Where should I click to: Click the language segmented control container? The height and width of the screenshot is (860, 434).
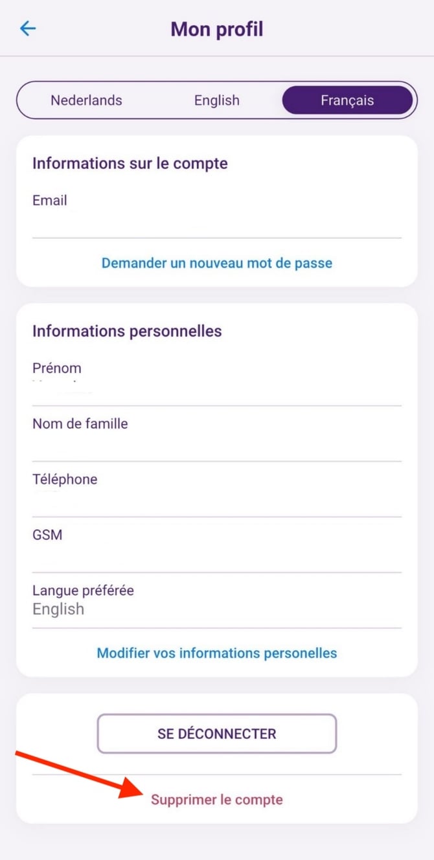pos(216,100)
